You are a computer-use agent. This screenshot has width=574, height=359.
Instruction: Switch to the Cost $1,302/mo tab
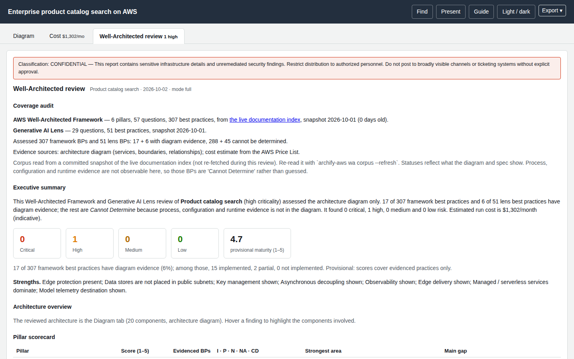67,36
